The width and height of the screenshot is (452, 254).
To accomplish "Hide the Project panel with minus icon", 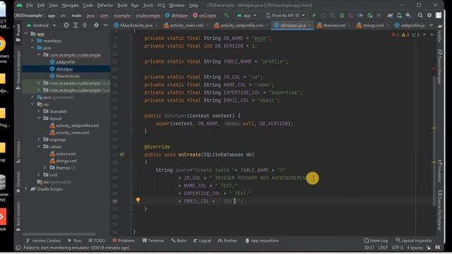I will [105, 25].
